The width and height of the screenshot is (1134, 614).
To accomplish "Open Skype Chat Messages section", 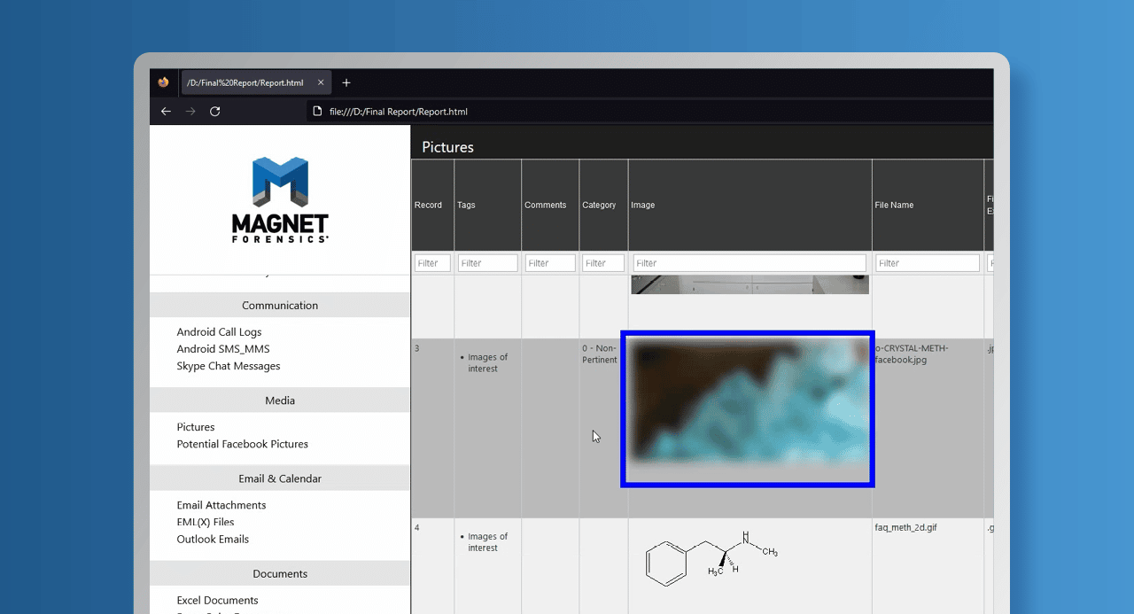I will 228,366.
